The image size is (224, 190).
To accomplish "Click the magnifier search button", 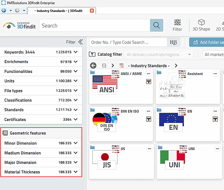I will tap(157, 25).
